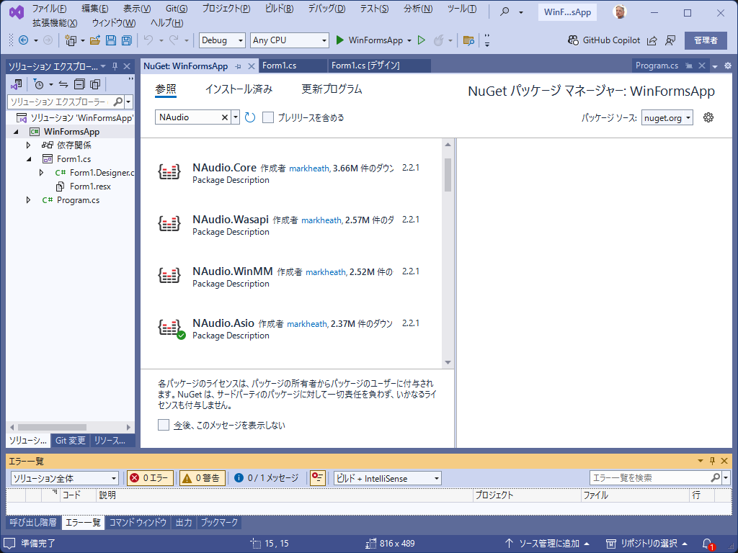The width and height of the screenshot is (738, 553).
Task: Click the Save floppy disk icon
Action: (x=110, y=40)
